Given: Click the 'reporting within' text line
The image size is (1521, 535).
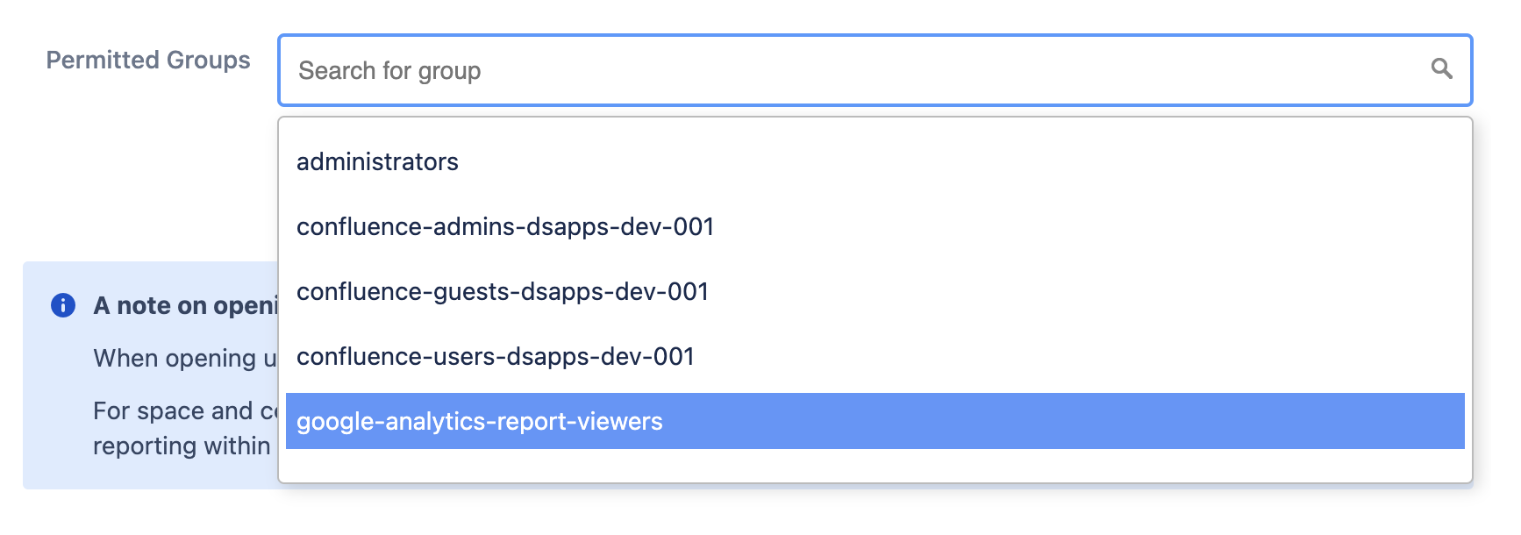Looking at the screenshot, I should click(182, 446).
